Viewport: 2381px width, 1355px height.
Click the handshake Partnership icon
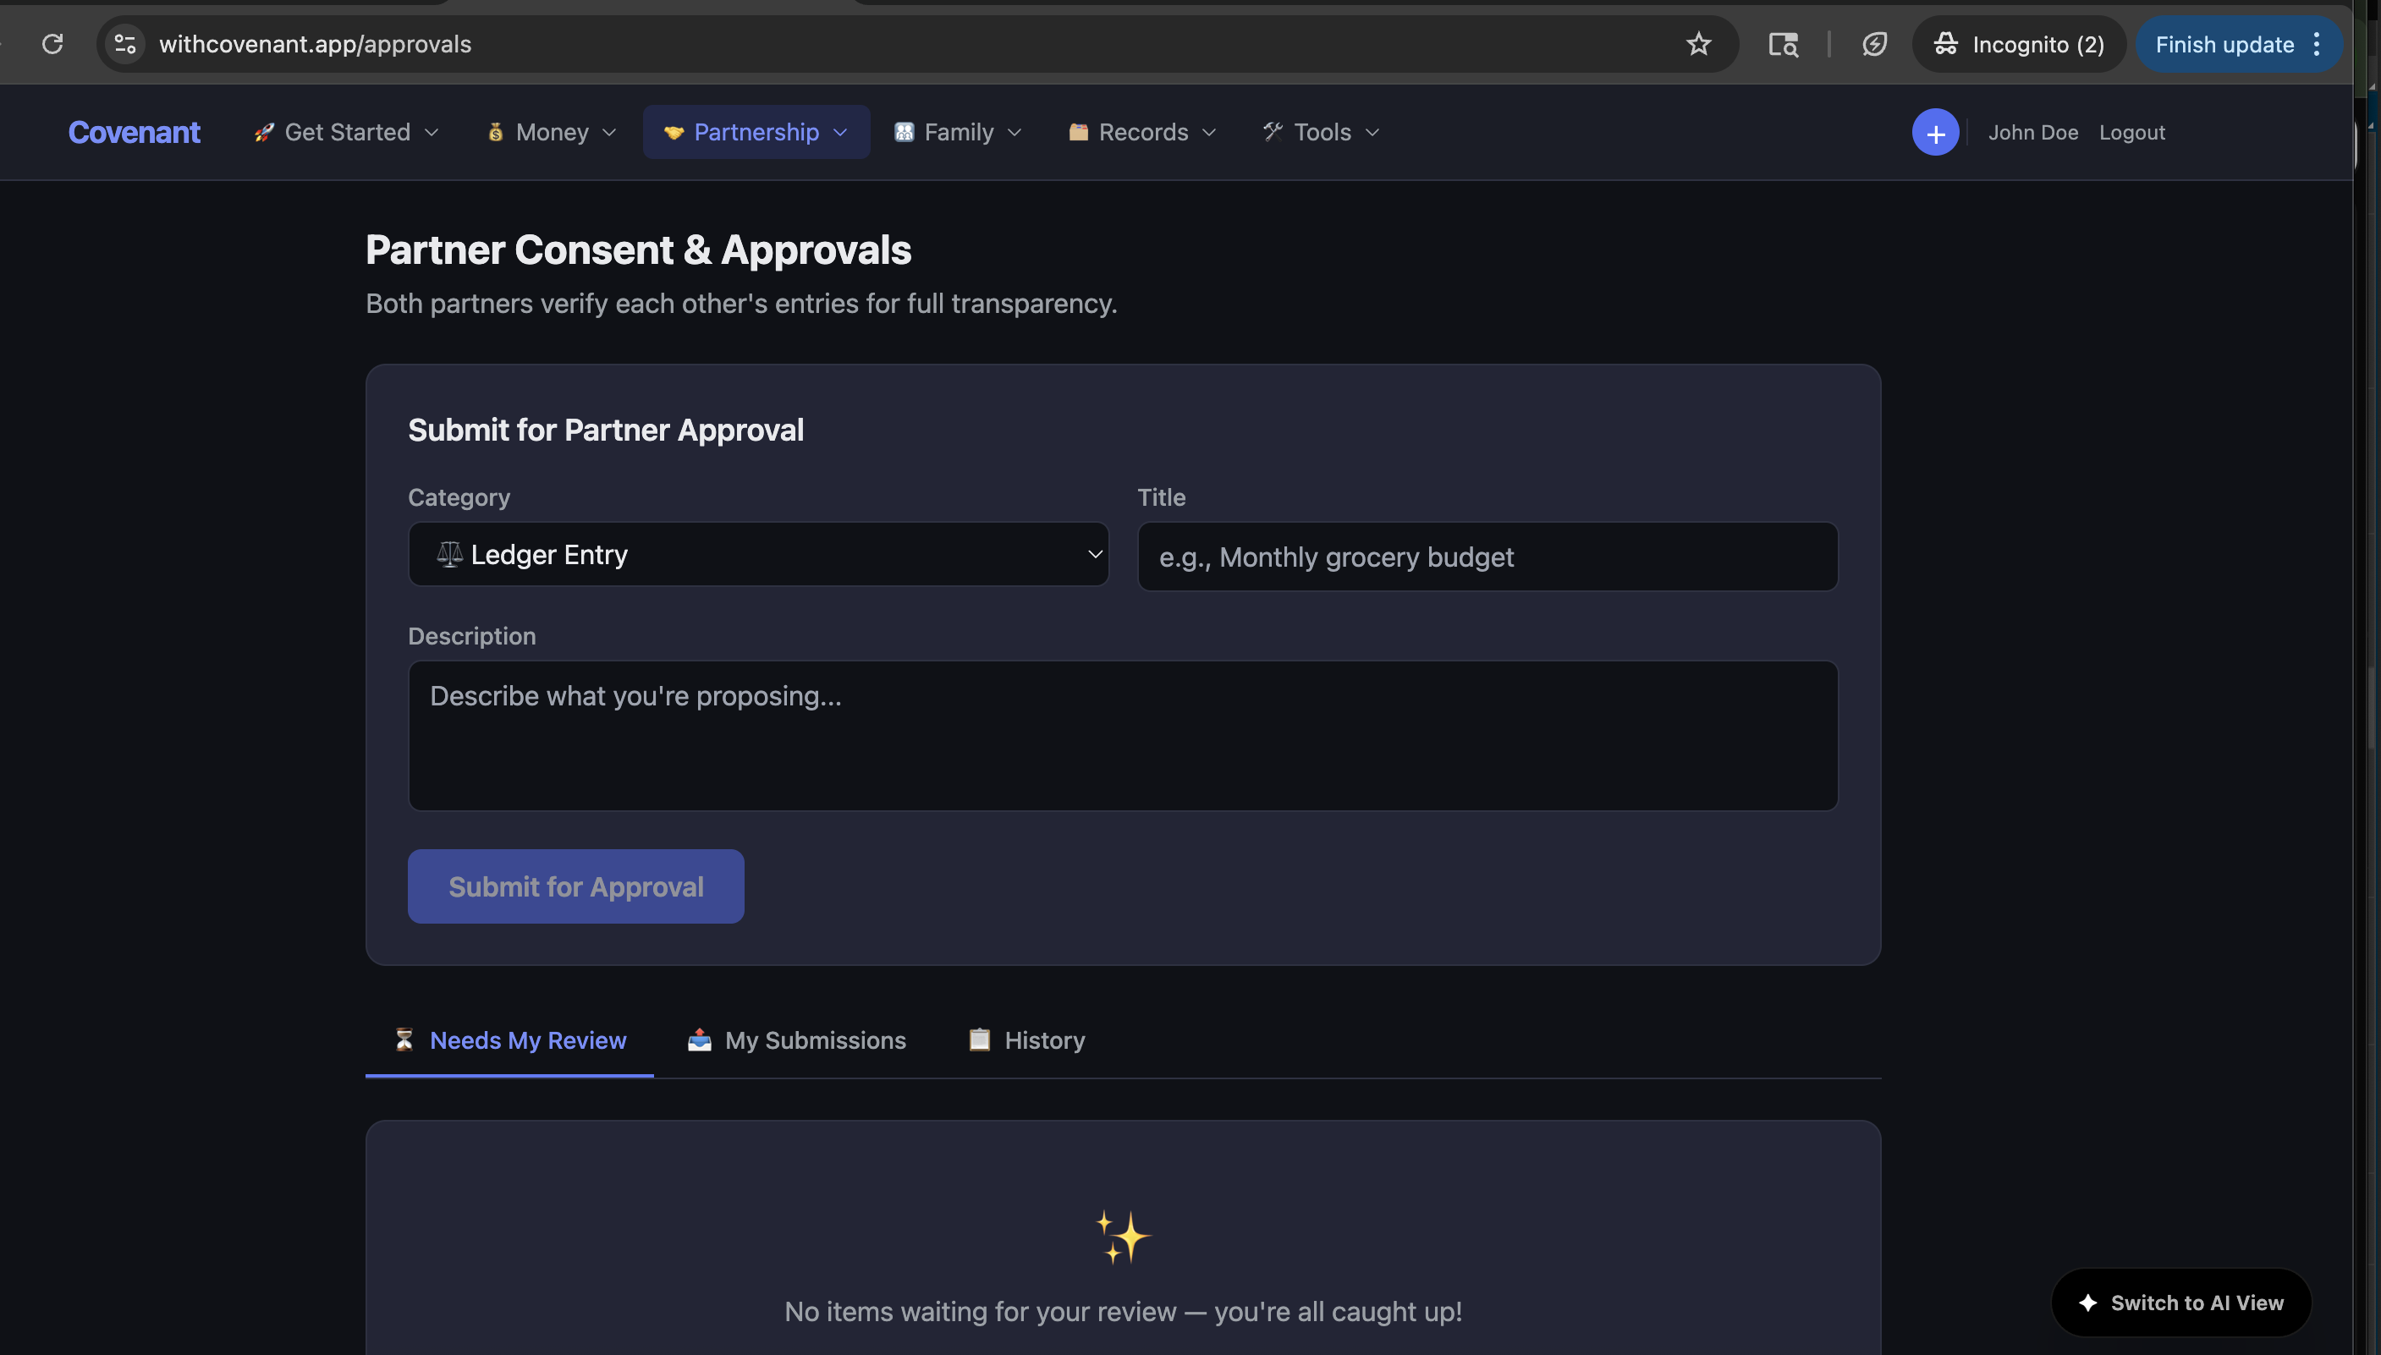click(x=675, y=132)
